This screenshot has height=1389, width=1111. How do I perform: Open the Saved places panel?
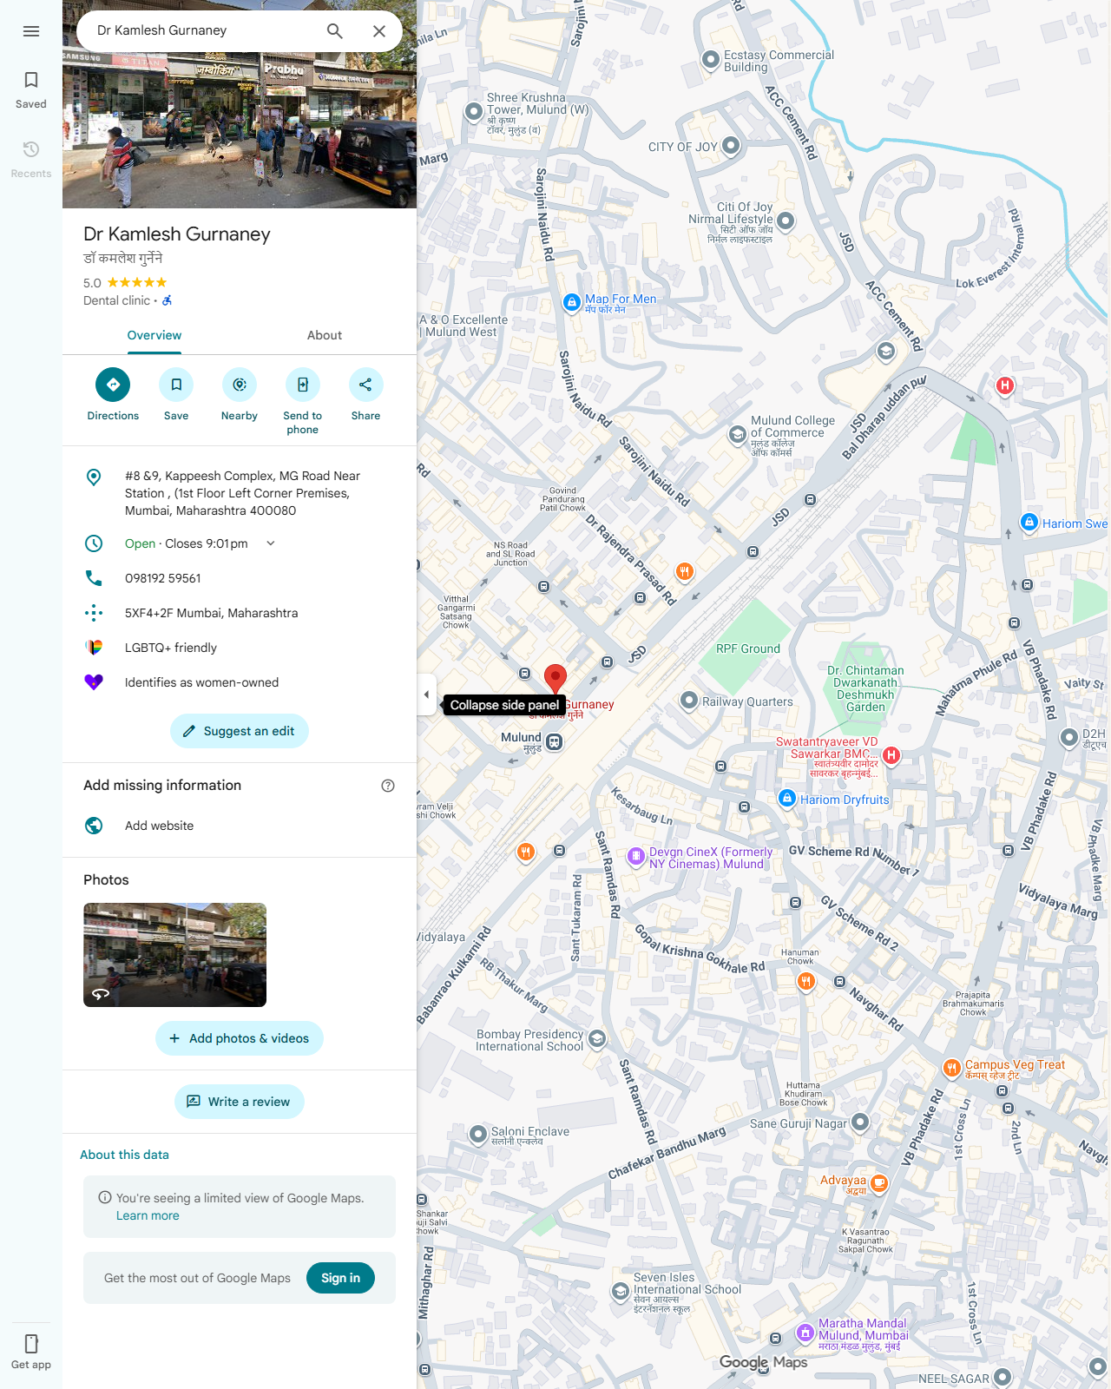point(31,90)
